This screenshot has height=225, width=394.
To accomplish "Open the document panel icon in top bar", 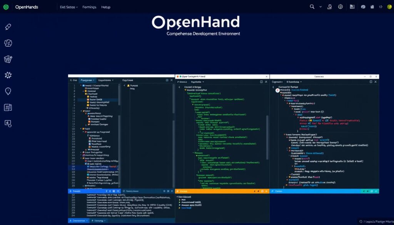I will point(352,7).
